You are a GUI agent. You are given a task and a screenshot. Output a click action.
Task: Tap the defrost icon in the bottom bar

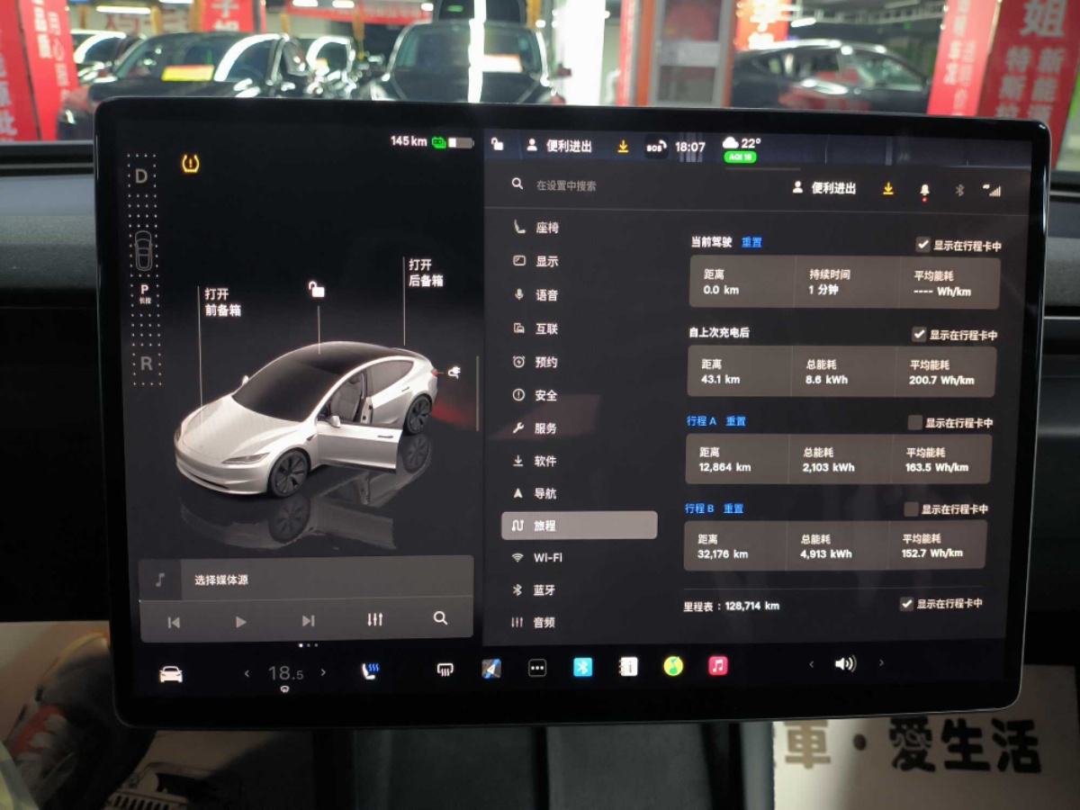click(x=445, y=670)
